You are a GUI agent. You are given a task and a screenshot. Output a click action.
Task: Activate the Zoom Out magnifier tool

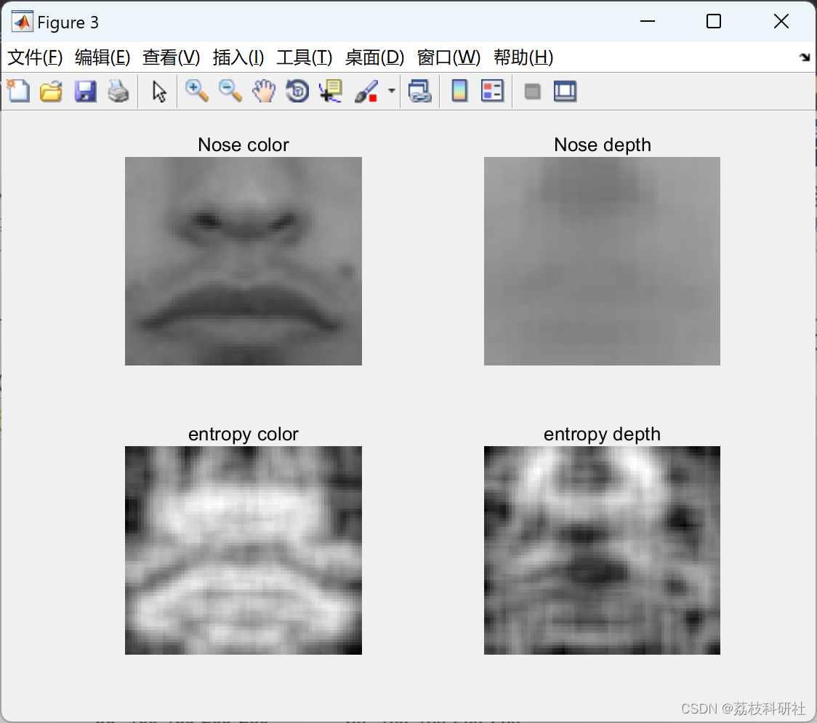[x=230, y=91]
